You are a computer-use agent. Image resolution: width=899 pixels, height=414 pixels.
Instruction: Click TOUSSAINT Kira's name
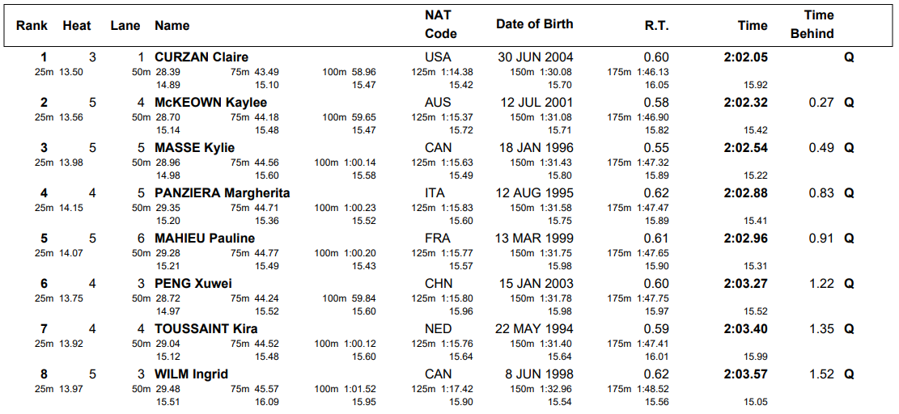pyautogui.click(x=206, y=329)
